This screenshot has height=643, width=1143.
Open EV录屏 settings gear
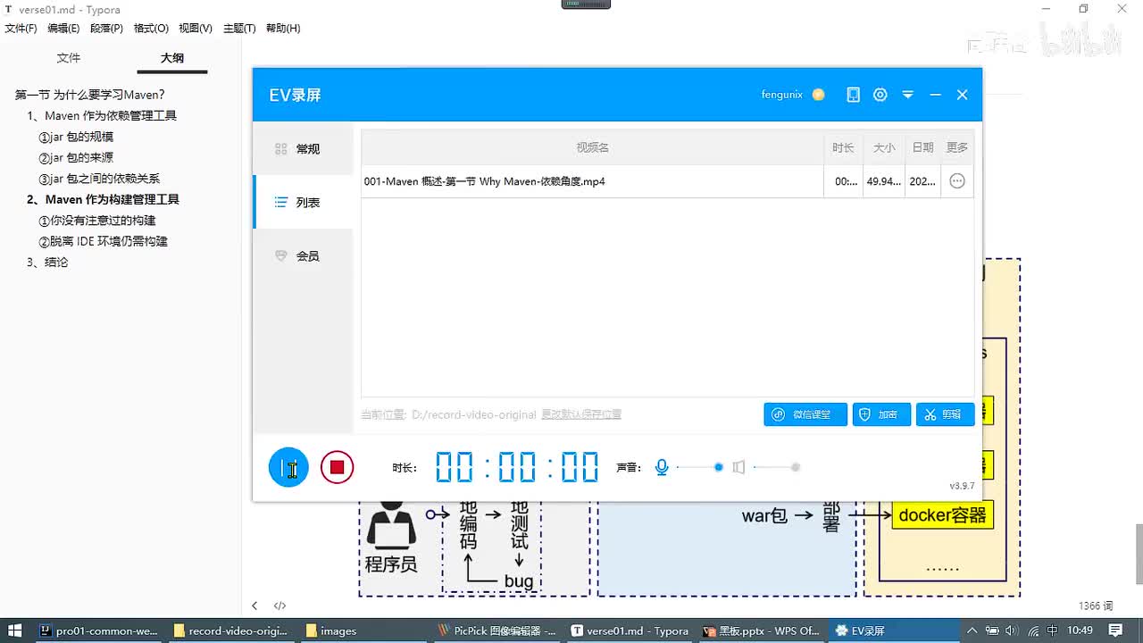(x=880, y=95)
